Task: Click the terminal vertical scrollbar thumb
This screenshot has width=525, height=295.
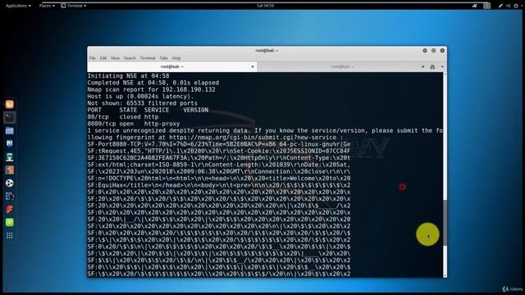Action: tap(445, 223)
